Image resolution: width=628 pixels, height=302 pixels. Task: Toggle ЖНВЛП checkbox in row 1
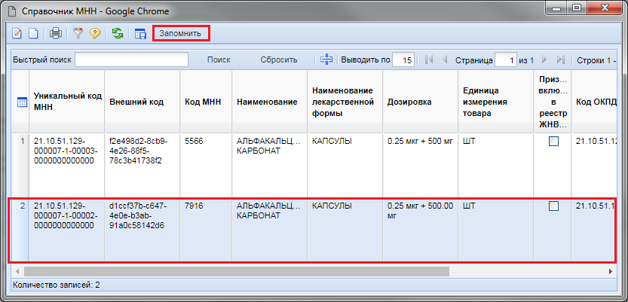pos(553,142)
